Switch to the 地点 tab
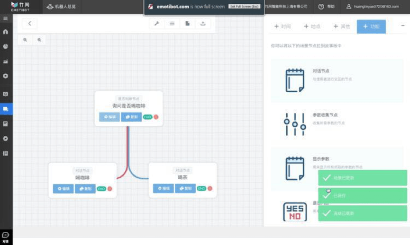This screenshot has height=245, width=410. (x=312, y=26)
